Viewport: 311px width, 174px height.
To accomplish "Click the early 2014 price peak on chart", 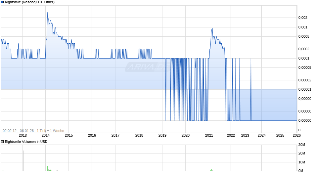I will pyautogui.click(x=48, y=13).
